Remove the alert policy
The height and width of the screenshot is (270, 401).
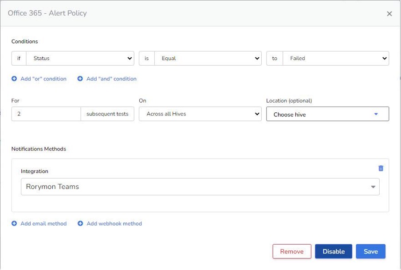(291, 251)
